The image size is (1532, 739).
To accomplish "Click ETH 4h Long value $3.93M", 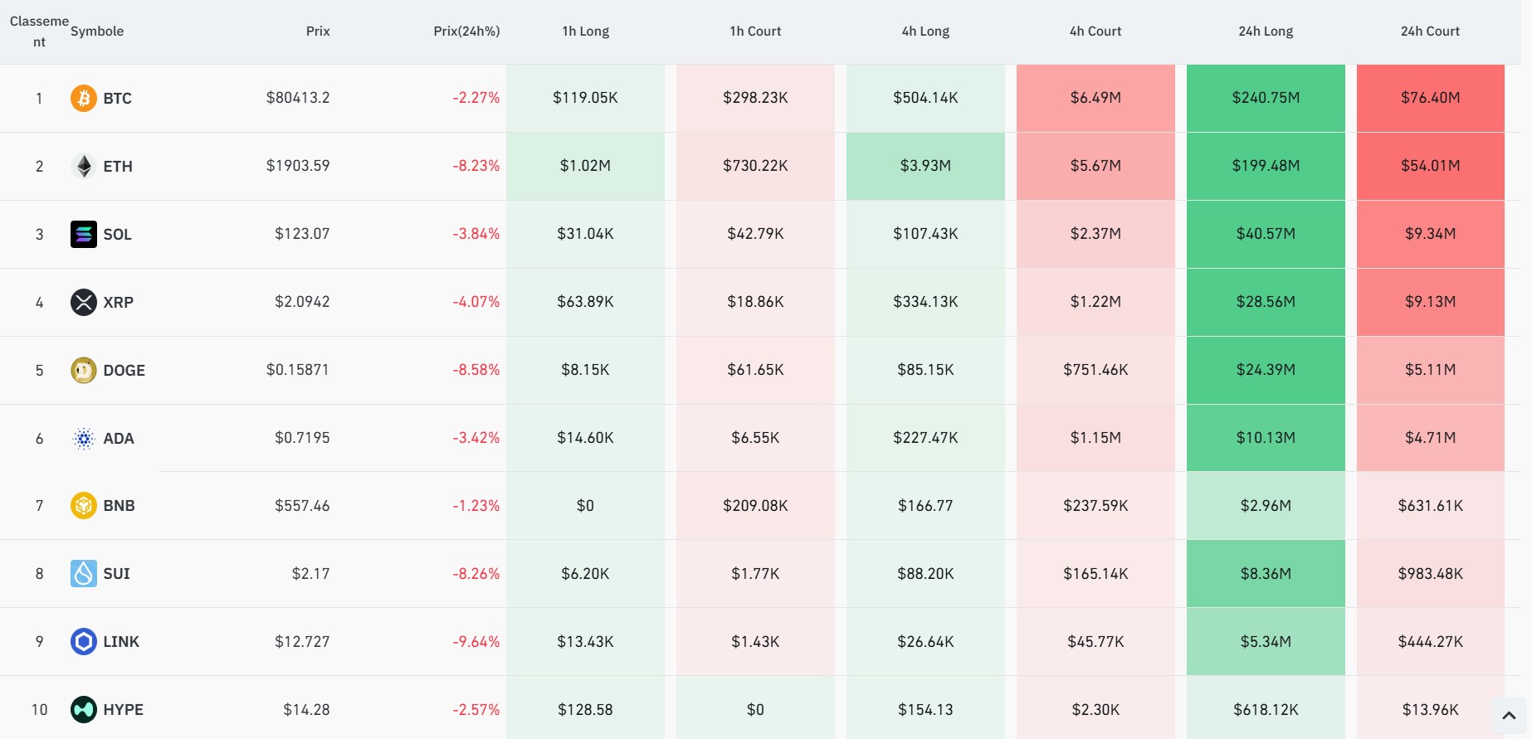I will [925, 166].
